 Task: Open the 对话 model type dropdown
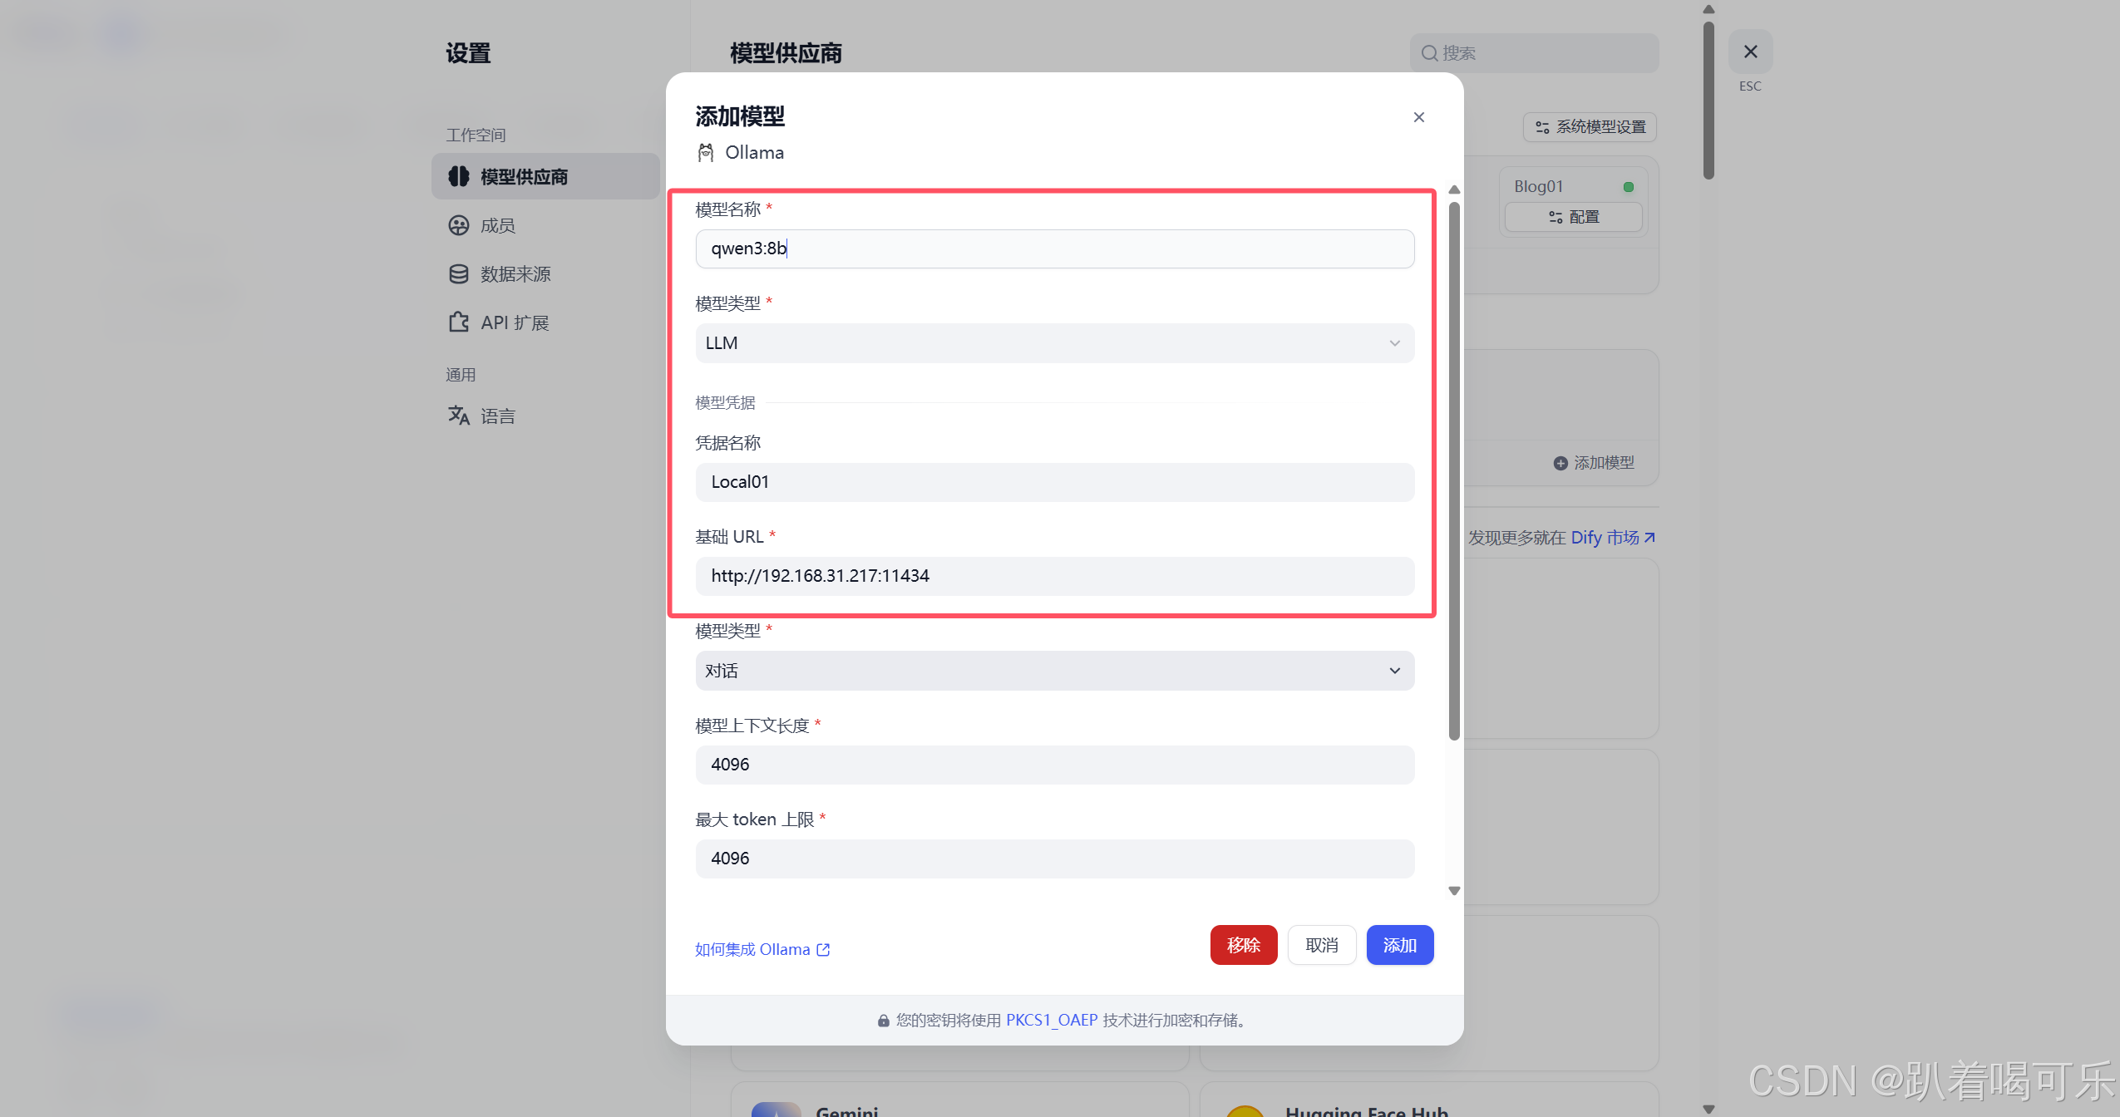tap(1054, 671)
